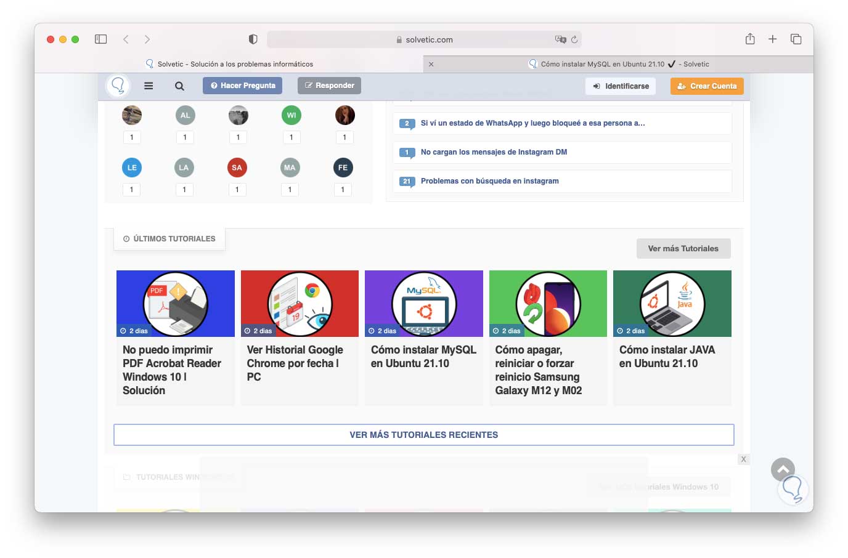Open 'No cargan los mensajes de Instagram DM'
Screen dimensions: 848x558
[494, 152]
